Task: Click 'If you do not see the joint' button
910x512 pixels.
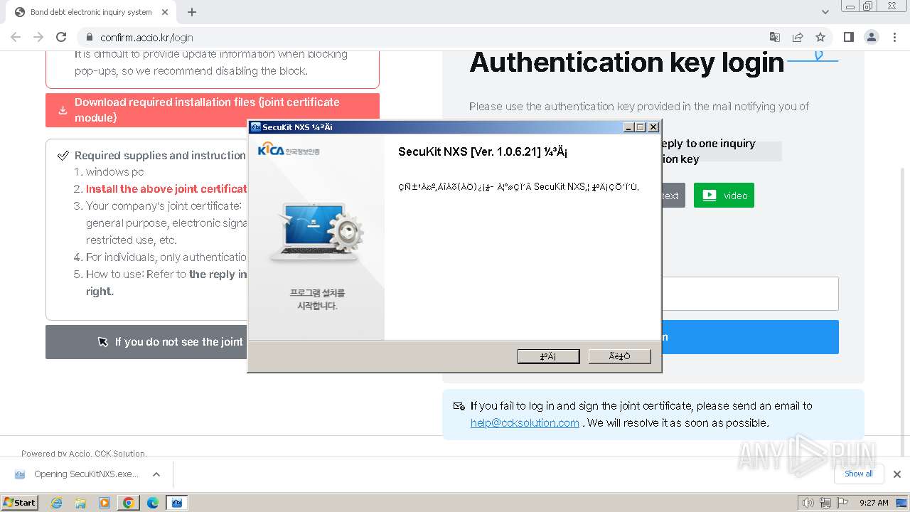Action: tap(146, 342)
